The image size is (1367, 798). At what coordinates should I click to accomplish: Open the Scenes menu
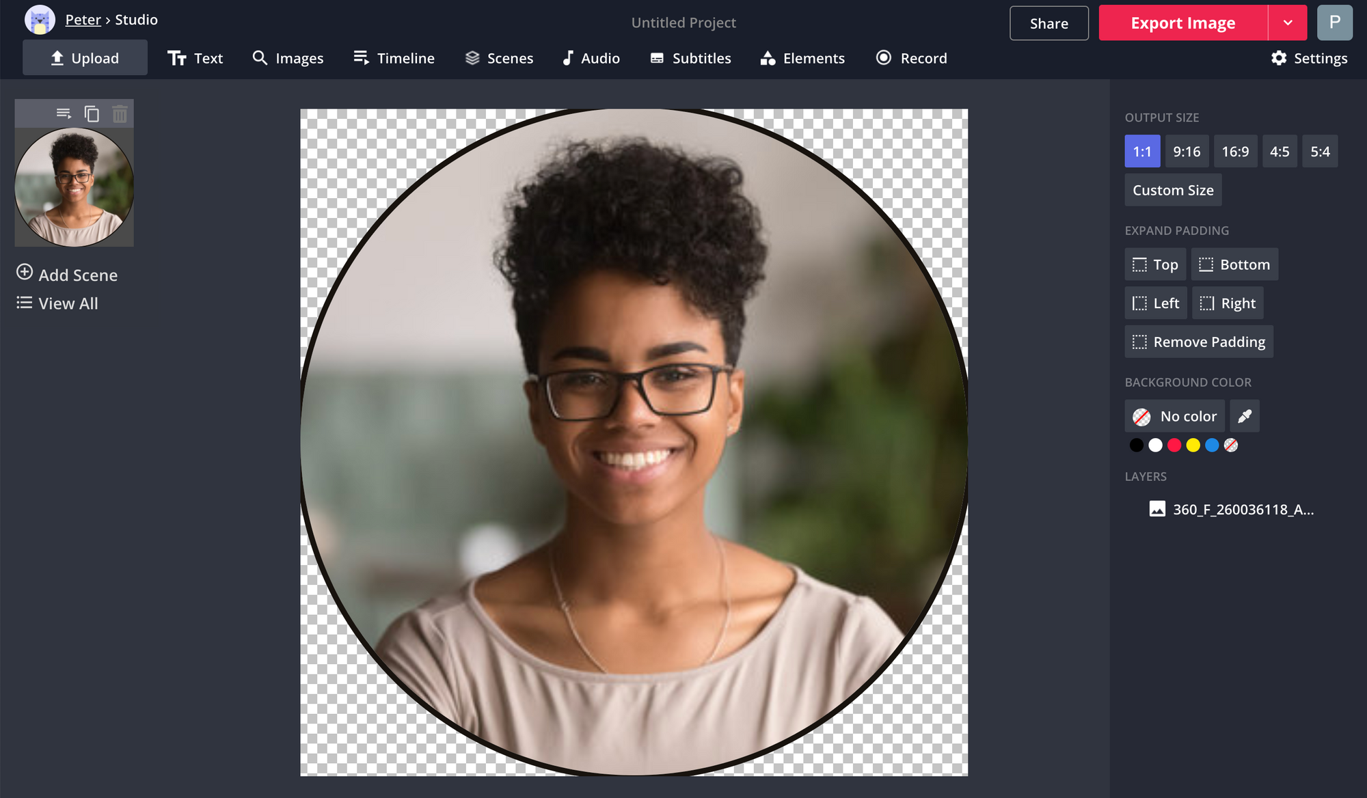click(500, 58)
